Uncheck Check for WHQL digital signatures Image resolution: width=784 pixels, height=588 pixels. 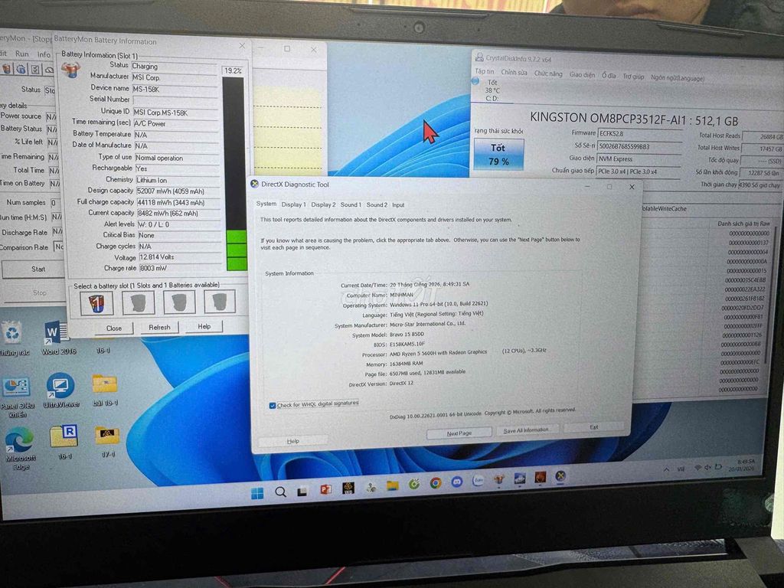(x=273, y=405)
